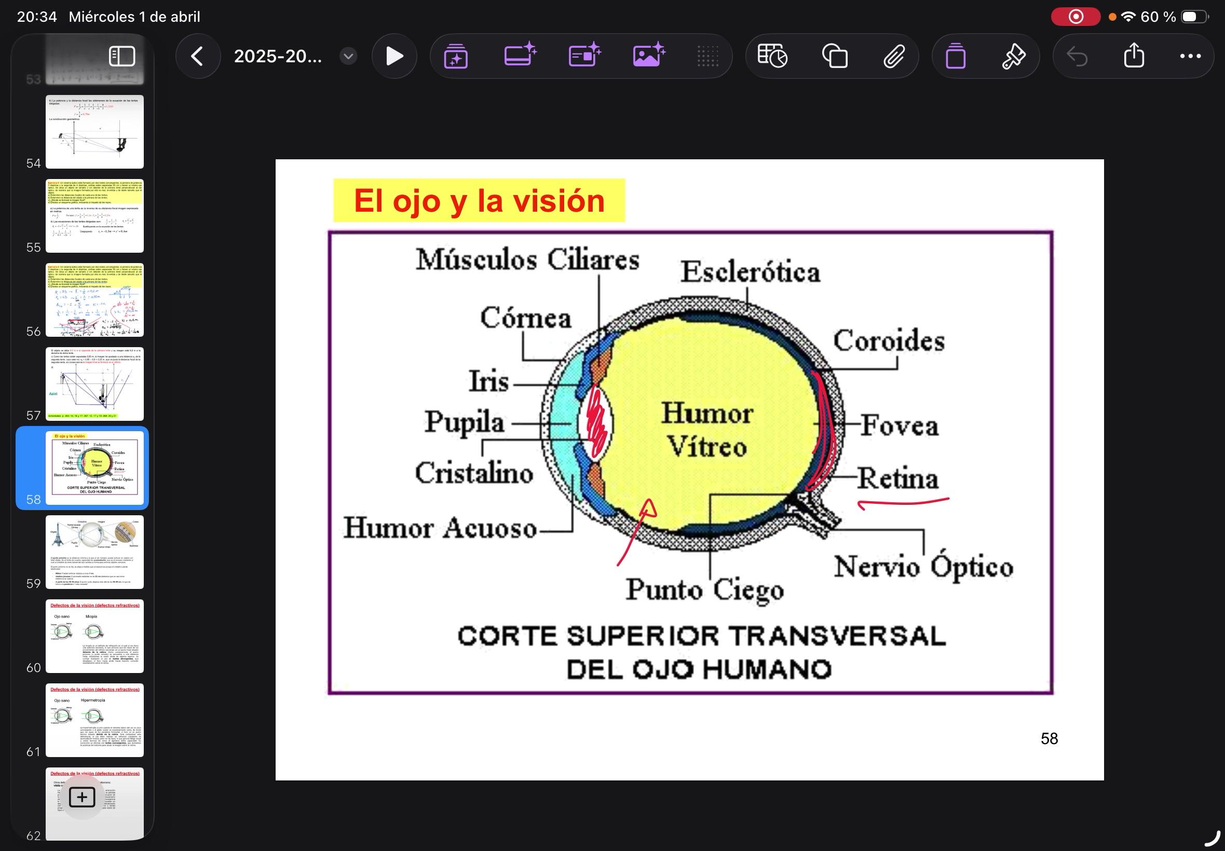The image size is (1225, 851).
Task: Open the shapes insert tool
Action: click(835, 56)
